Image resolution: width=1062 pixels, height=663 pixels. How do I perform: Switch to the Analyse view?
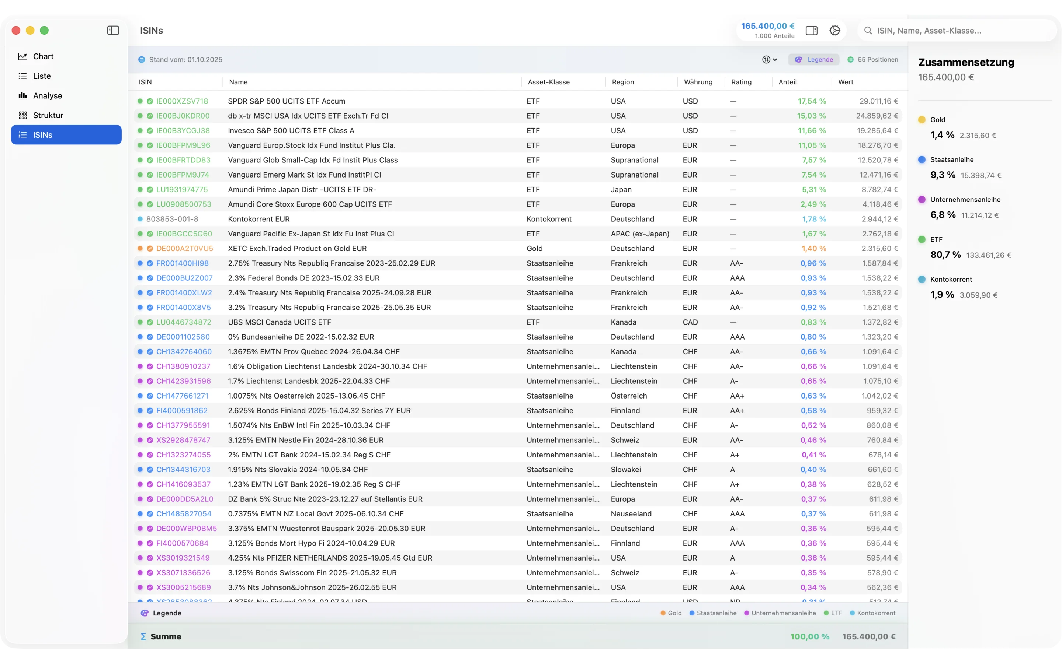48,95
